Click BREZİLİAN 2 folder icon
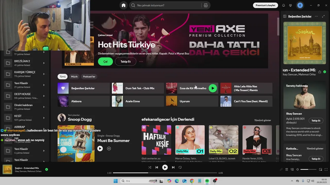Viewport: 330px width, 185px height. coord(8,63)
